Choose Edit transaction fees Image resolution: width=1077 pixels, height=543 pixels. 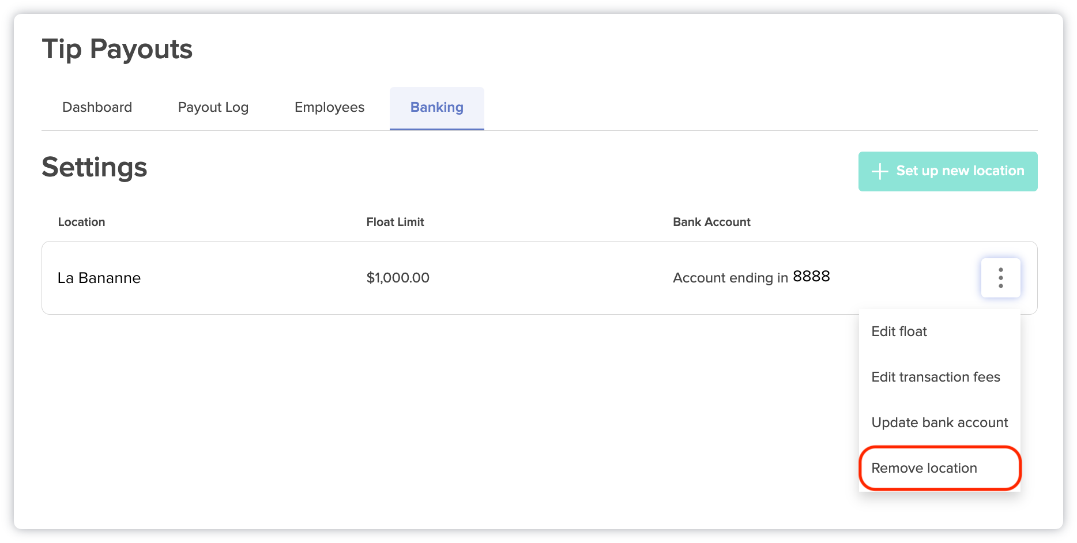(935, 376)
